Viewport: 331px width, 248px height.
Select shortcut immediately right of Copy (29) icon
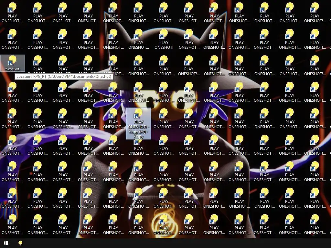point(164,119)
